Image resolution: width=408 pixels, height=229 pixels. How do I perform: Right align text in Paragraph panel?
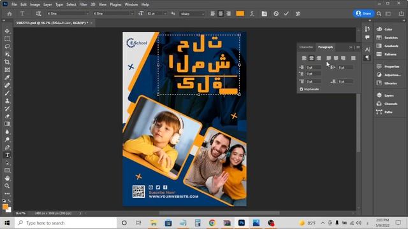319,58
